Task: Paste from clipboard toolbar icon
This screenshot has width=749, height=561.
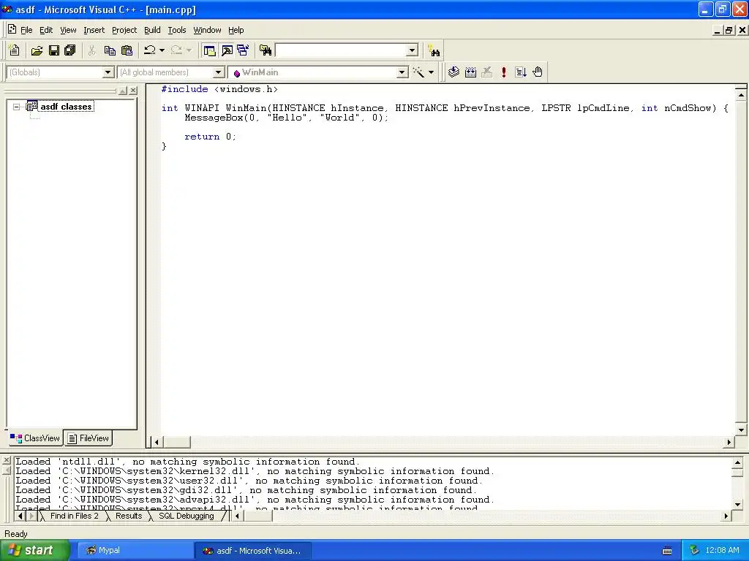Action: tap(127, 50)
